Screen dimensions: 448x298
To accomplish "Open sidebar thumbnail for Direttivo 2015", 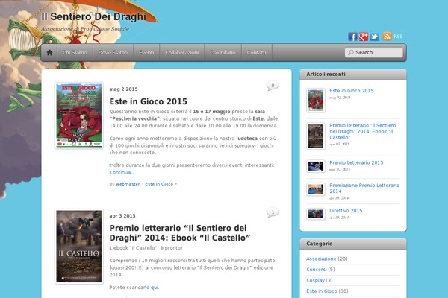I will pyautogui.click(x=316, y=214).
